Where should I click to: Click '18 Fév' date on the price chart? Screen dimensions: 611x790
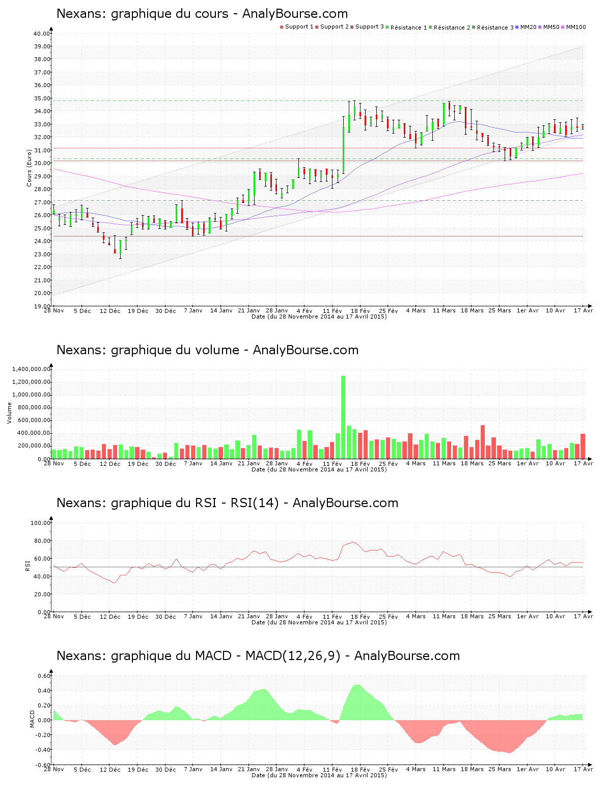tap(360, 310)
